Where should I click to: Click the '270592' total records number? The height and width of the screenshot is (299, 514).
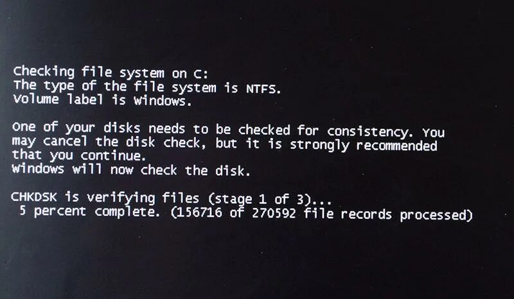click(274, 214)
